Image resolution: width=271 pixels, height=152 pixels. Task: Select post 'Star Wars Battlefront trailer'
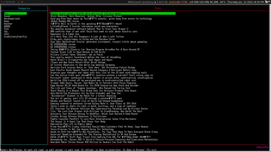[98, 42]
